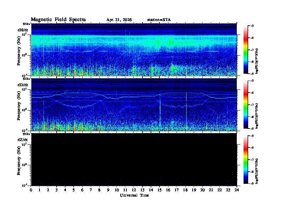Click the black dZ/dt spectrogram plot area
This screenshot has width=282, height=218.
click(x=134, y=160)
